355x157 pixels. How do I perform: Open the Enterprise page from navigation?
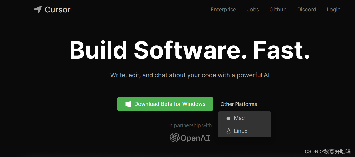[x=223, y=10]
